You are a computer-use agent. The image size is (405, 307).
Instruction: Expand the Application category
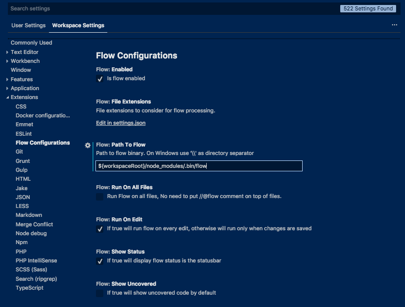(7, 88)
